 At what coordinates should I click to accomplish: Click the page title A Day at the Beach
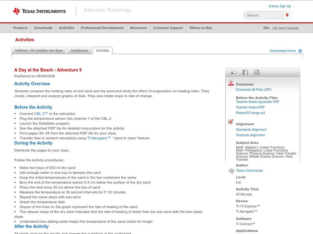[x=48, y=70]
